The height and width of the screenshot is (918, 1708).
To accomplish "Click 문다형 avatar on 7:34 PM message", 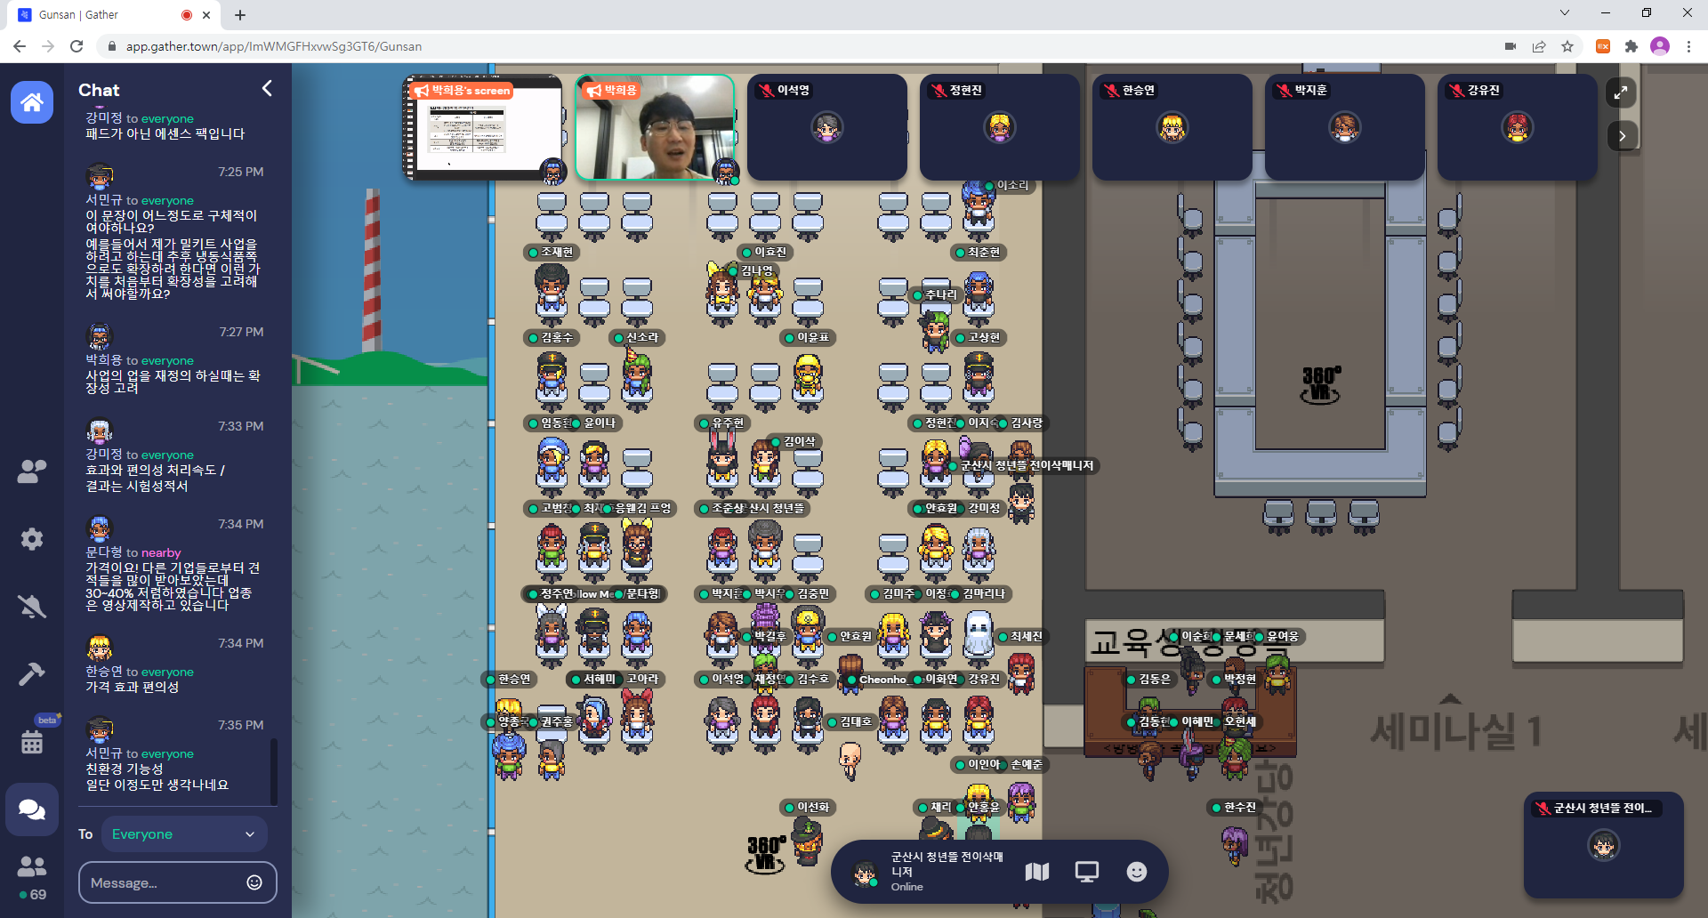I will 100,529.
